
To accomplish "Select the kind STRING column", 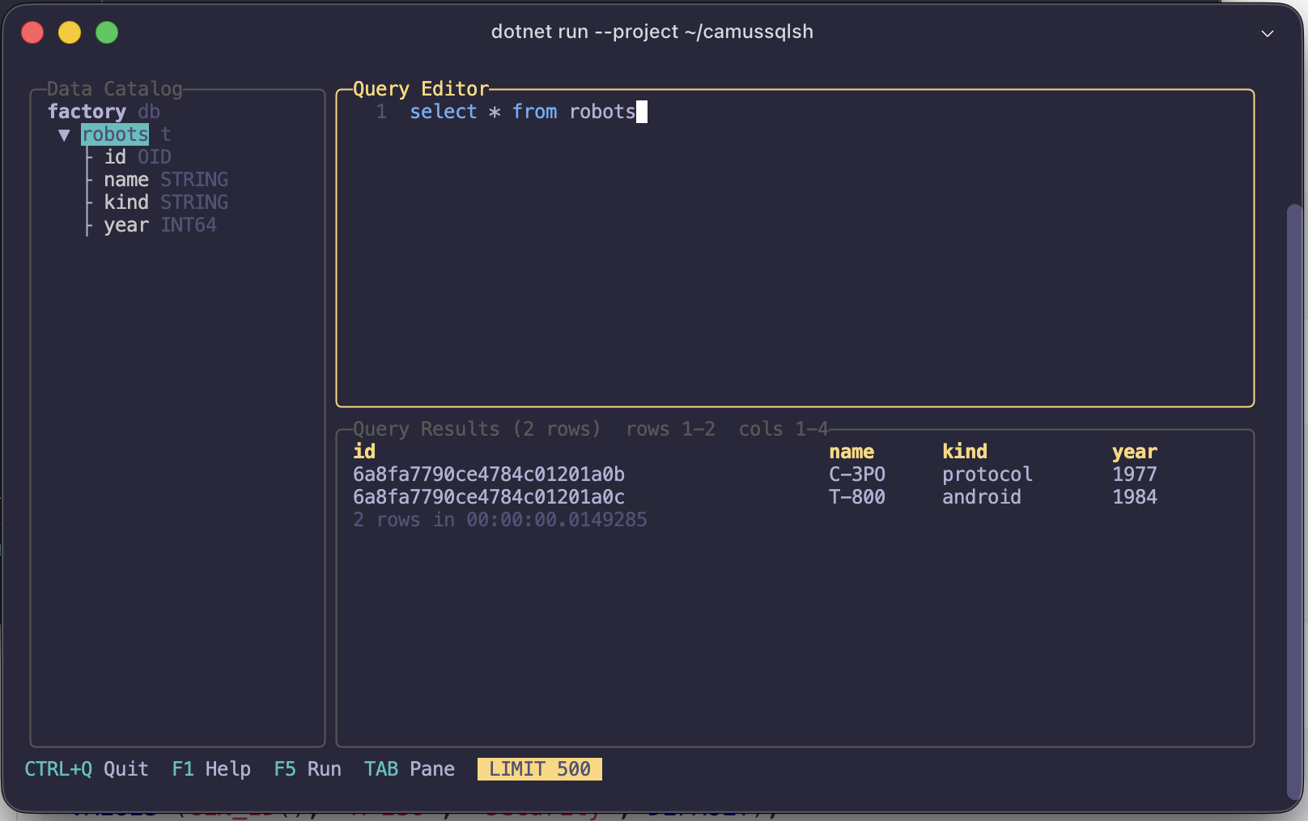I will pos(166,202).
